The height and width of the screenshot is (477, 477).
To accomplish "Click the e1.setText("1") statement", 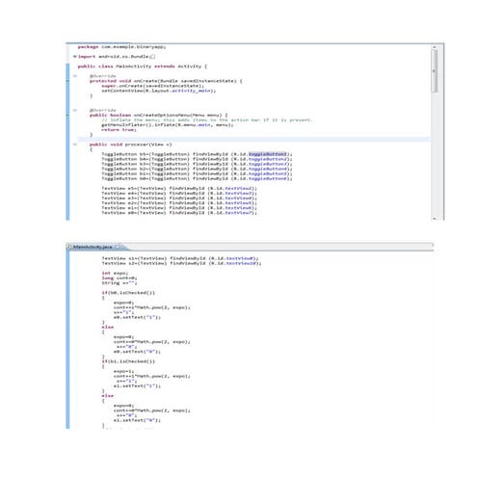I will [x=137, y=385].
